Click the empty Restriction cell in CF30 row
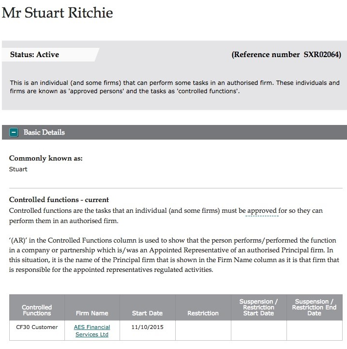Image resolution: width=347 pixels, height=349 pixels. (203, 330)
